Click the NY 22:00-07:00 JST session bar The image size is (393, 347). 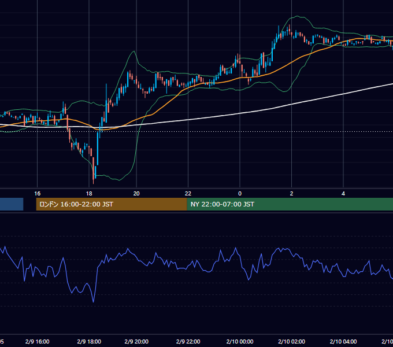click(x=290, y=204)
